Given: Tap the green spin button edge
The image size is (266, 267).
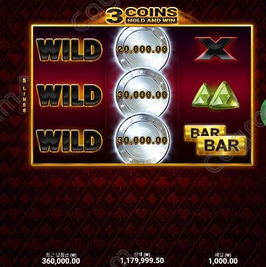Looking at the screenshot, I should point(264,113).
